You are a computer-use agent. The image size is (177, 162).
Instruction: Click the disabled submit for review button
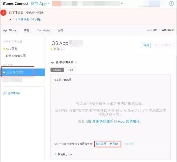(163, 45)
